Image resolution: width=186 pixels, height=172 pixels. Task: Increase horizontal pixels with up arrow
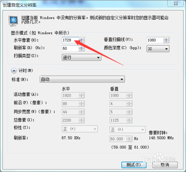click(81, 39)
